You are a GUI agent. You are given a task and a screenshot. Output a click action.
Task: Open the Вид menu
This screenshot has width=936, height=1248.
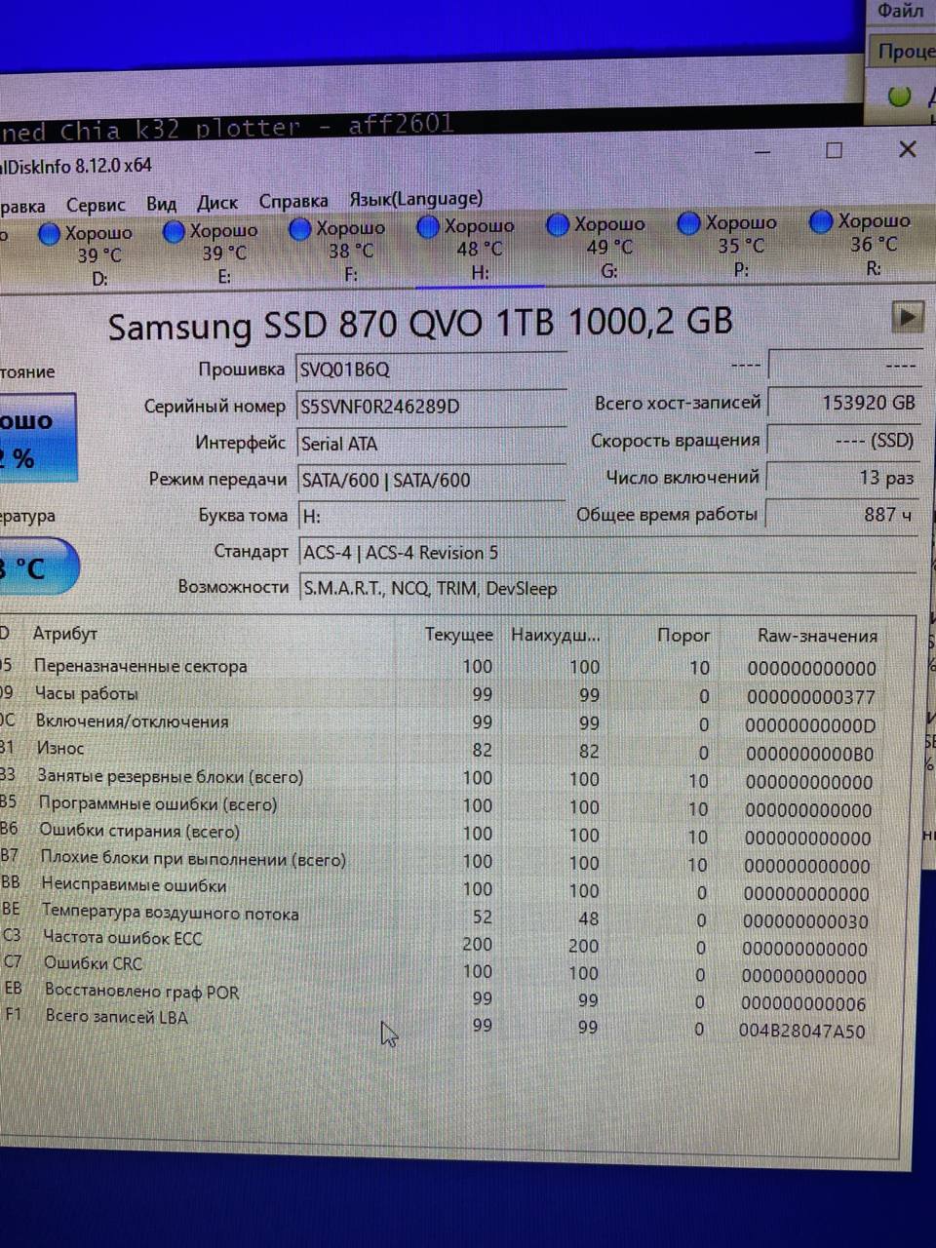[161, 203]
